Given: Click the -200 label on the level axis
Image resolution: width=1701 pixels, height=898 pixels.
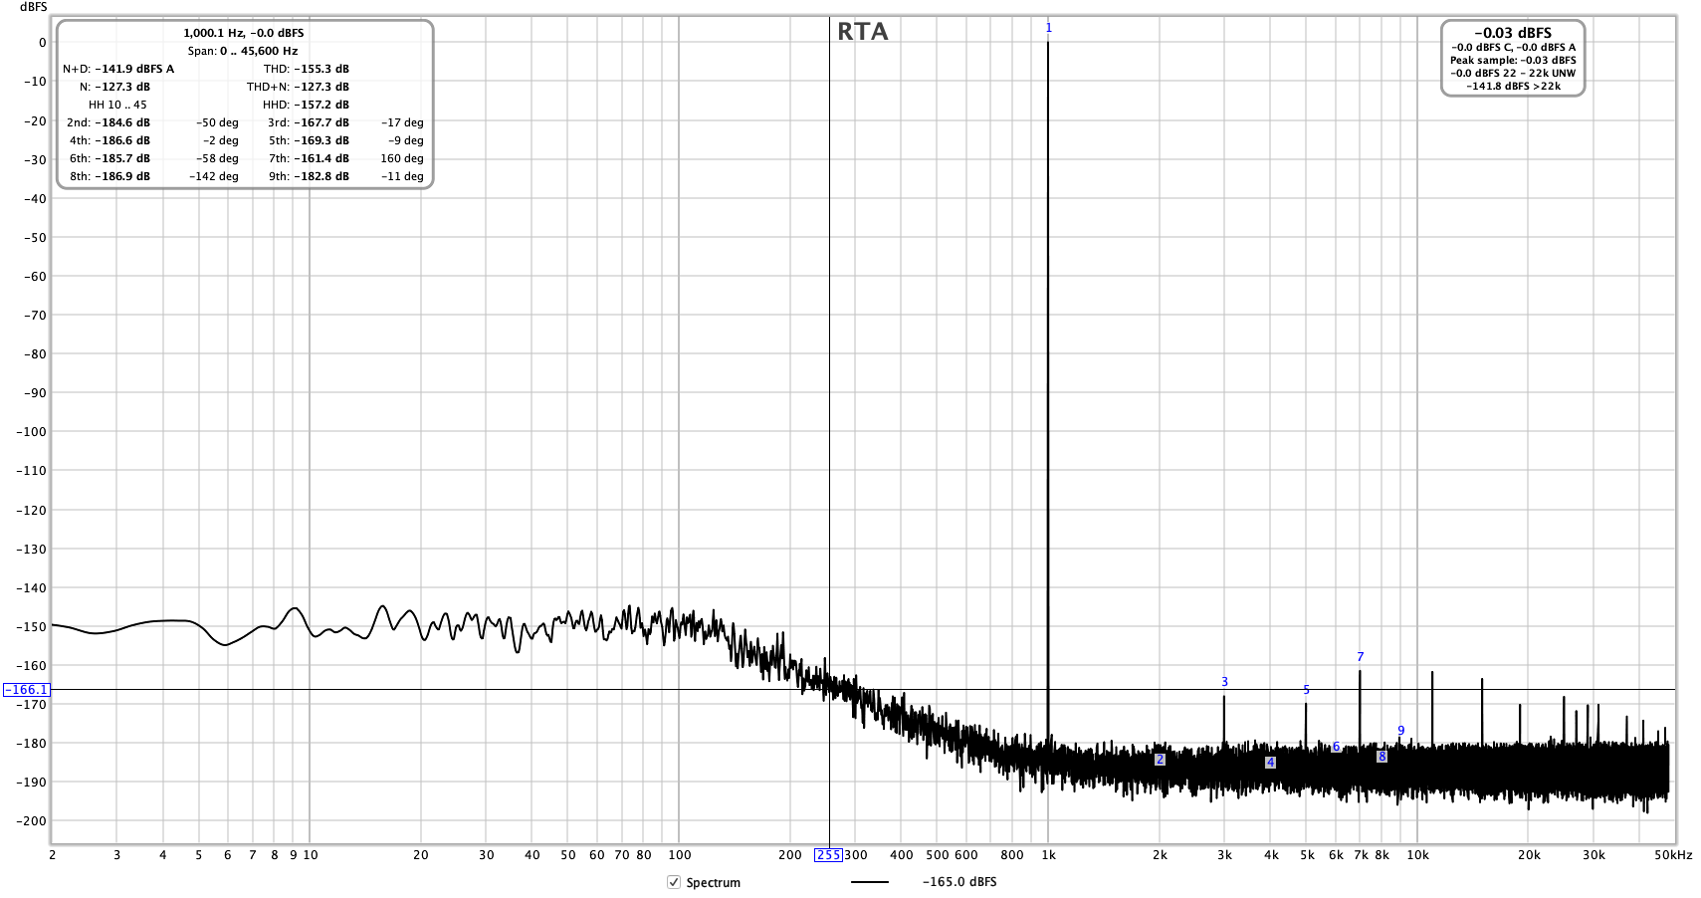Looking at the screenshot, I should 31,821.
